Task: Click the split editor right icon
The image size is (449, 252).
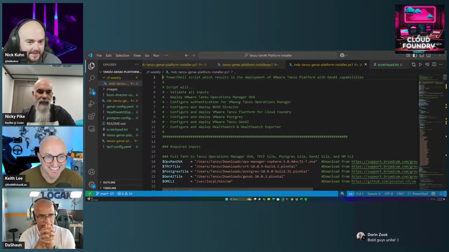Action: click(434, 64)
